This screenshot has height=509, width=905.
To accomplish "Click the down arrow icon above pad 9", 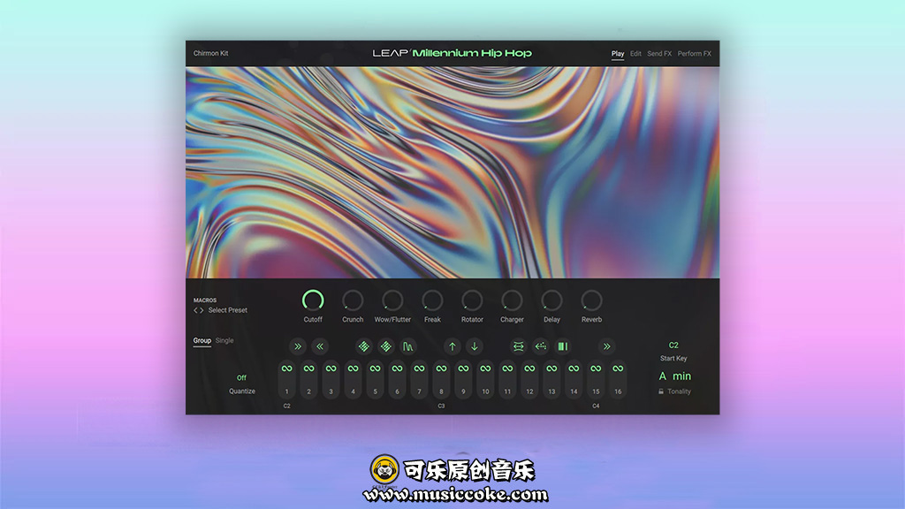I will click(475, 346).
